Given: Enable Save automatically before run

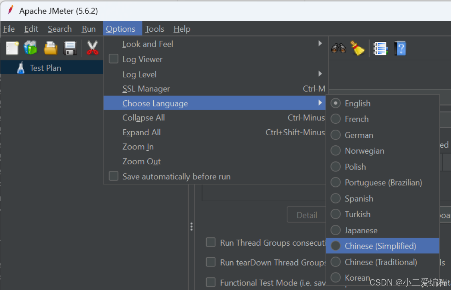Looking at the screenshot, I should tap(113, 176).
